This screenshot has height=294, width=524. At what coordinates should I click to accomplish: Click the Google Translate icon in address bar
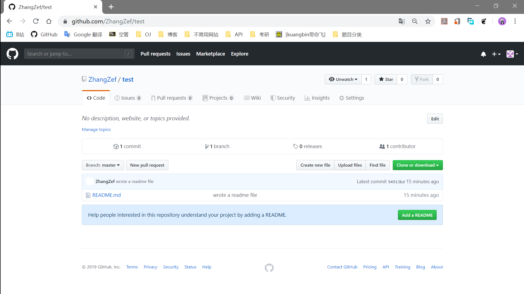pyautogui.click(x=401, y=21)
